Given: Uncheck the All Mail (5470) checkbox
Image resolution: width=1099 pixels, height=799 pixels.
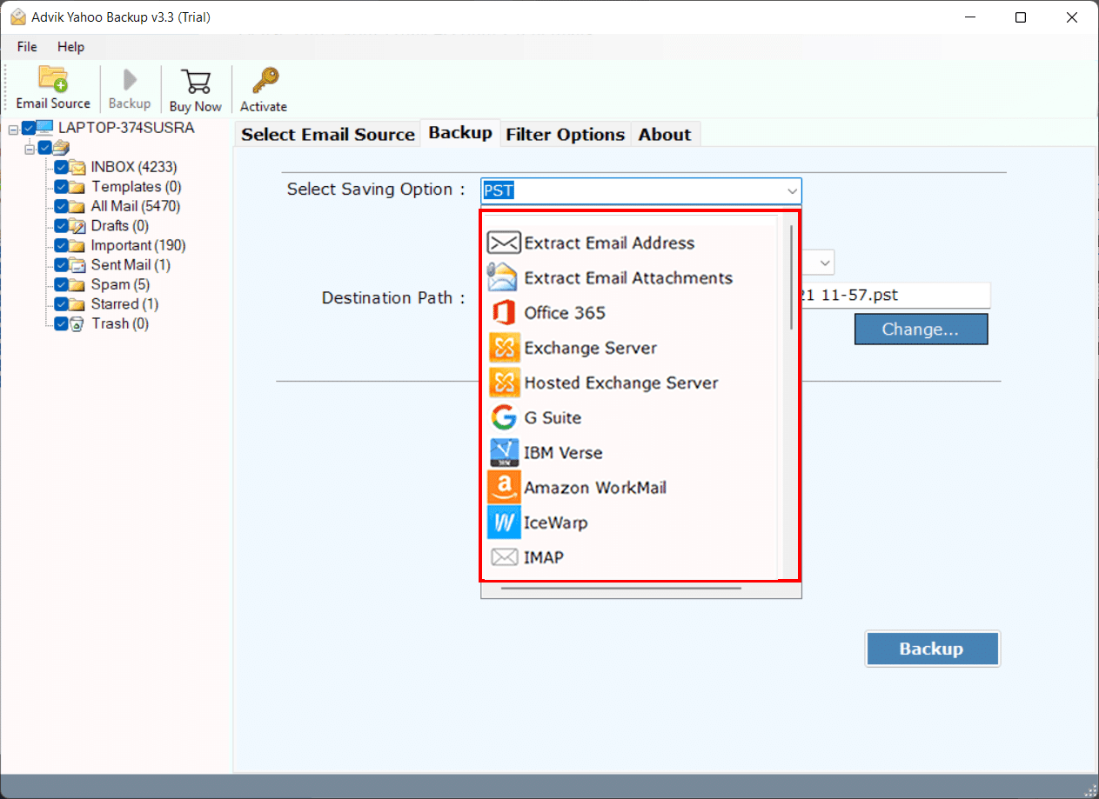Looking at the screenshot, I should coord(61,206).
